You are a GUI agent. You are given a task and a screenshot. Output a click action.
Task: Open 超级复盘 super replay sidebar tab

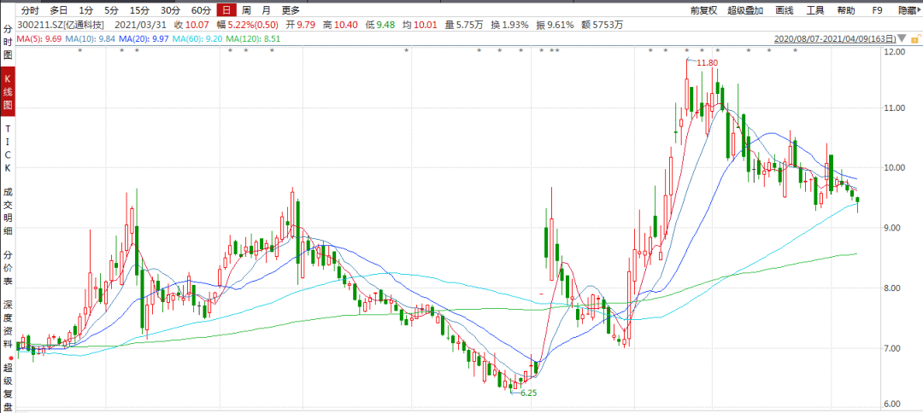[8, 387]
